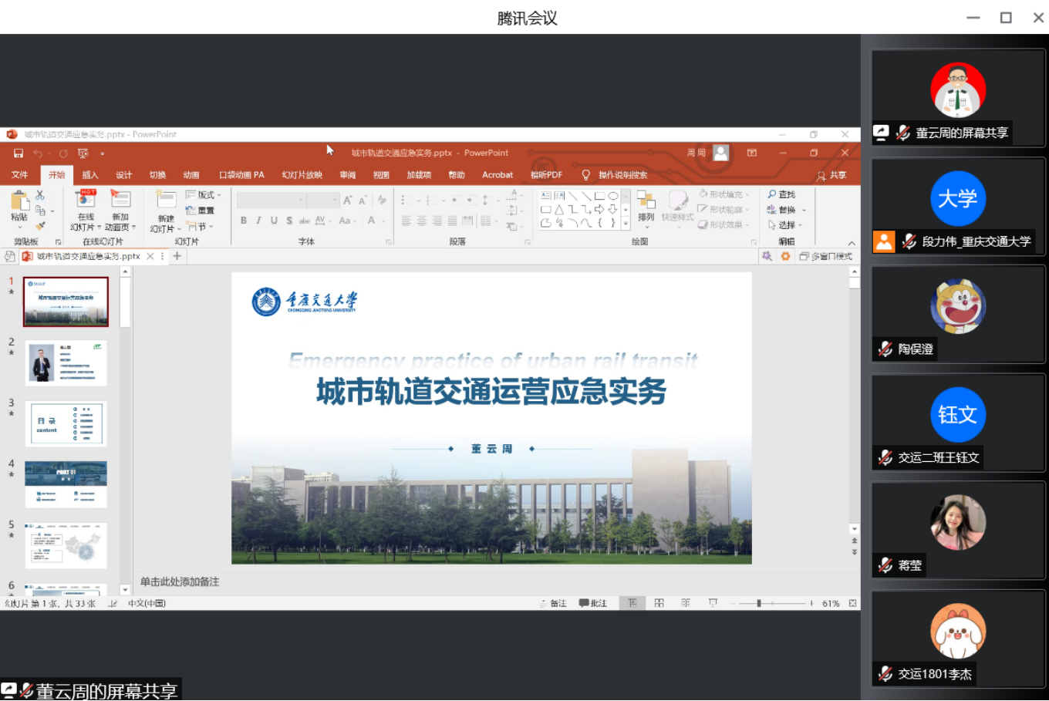Click the Increase Font Size icon
This screenshot has height=701, width=1049.
[348, 201]
